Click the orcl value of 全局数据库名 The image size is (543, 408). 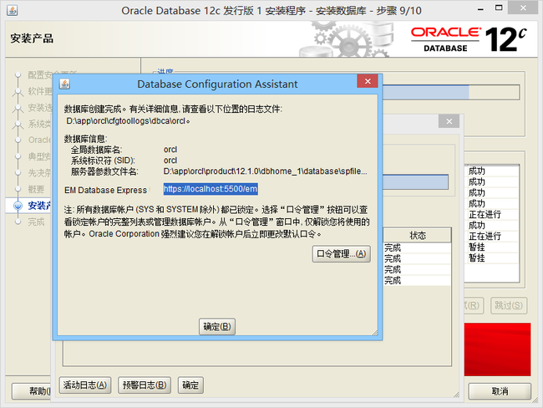point(170,150)
